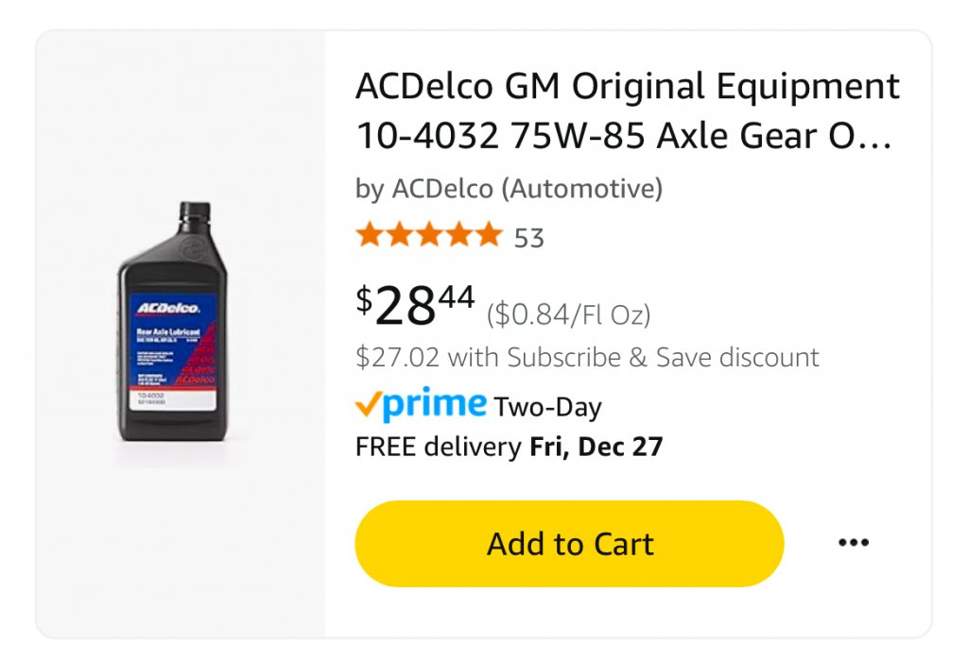Open the three-dot more options menu
This screenshot has height=660, width=968.
854,543
